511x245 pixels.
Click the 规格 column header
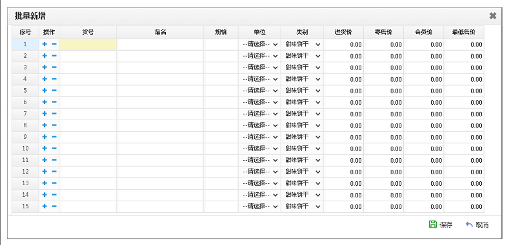[221, 32]
